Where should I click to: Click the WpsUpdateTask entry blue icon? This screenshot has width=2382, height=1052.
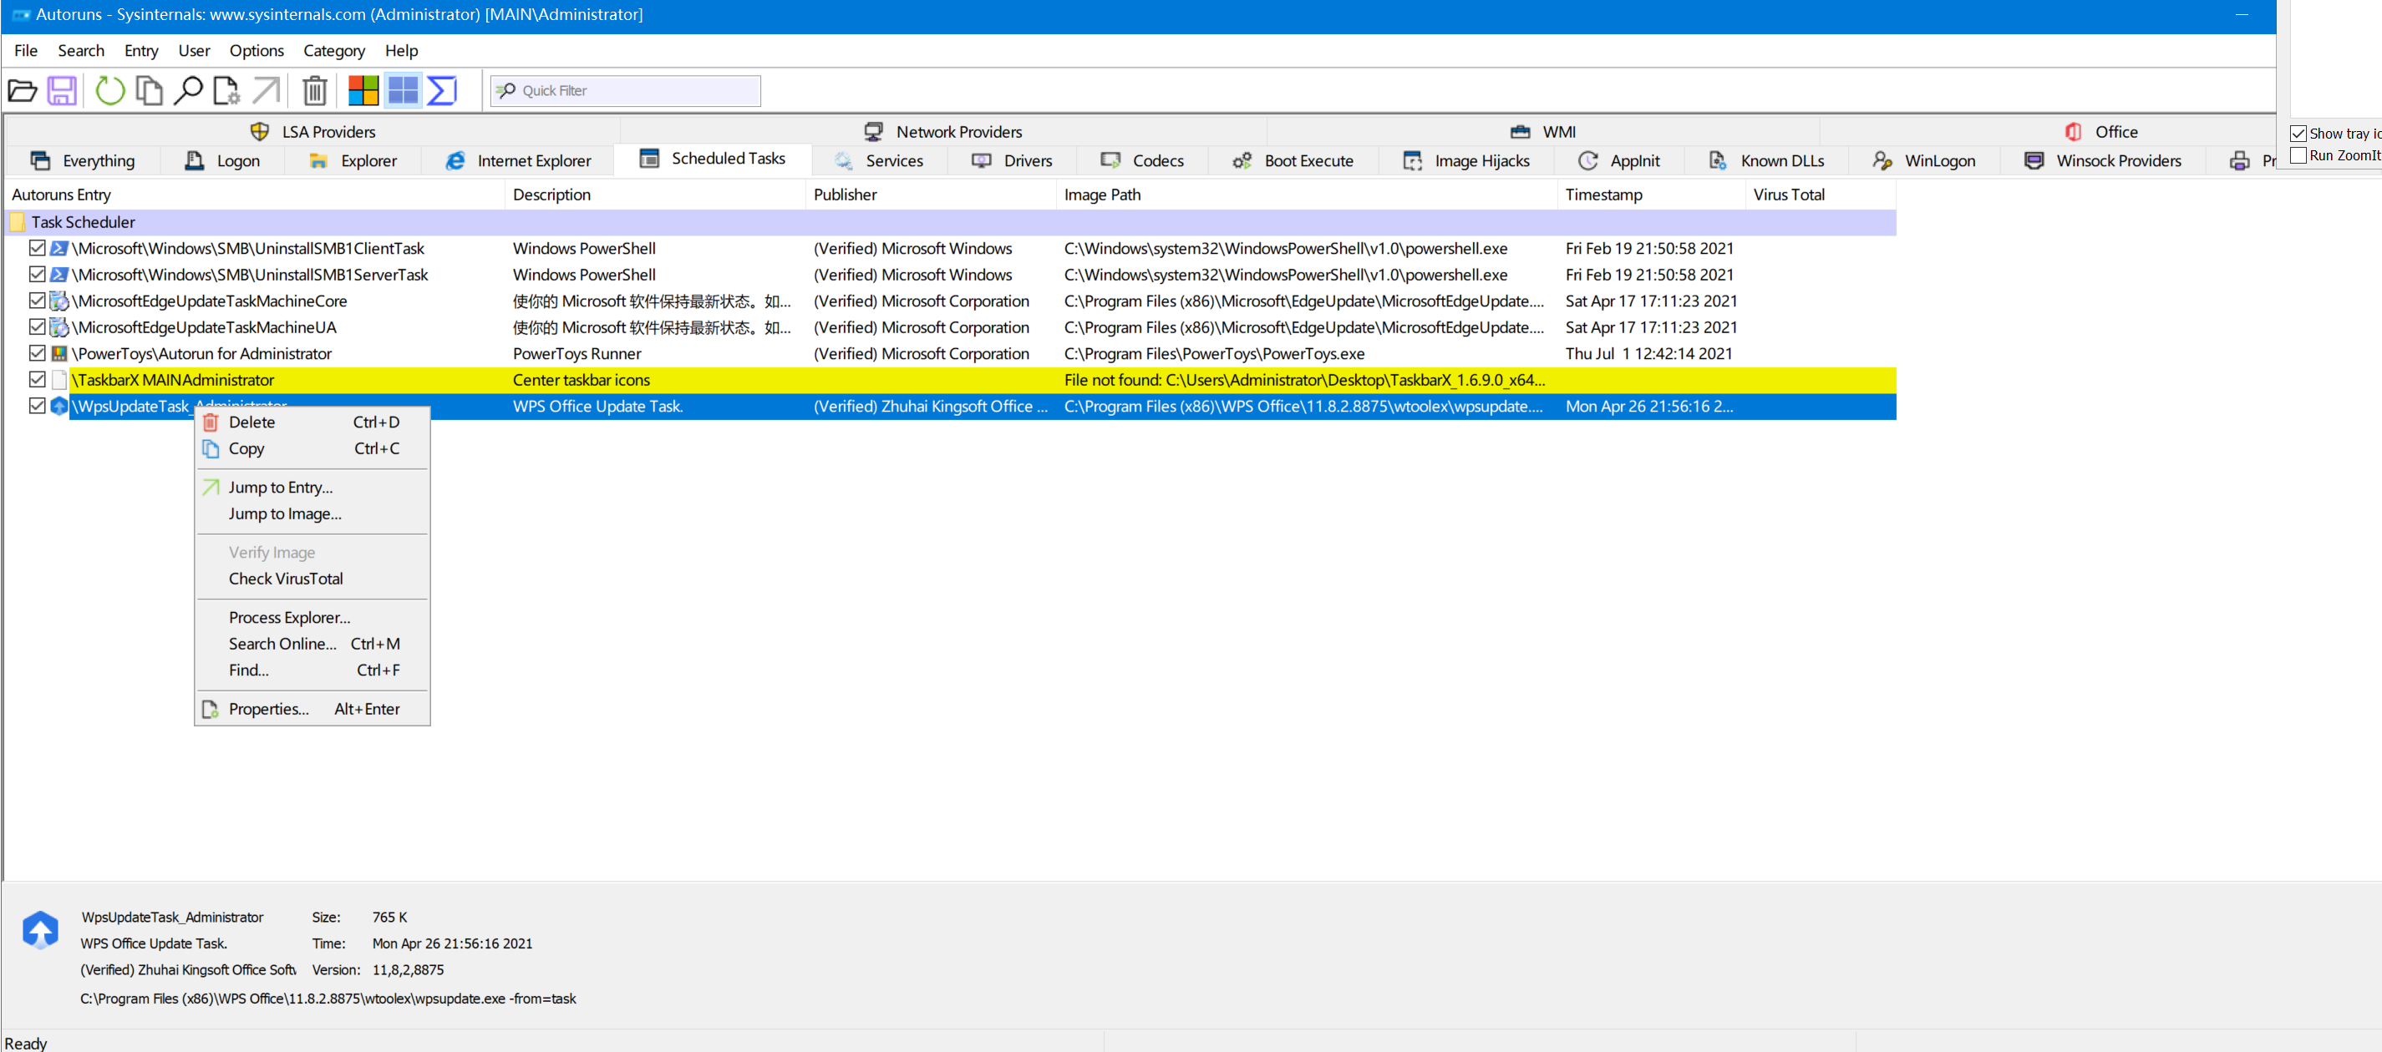[59, 407]
